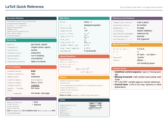Click the \int_a^b command

point(64,40)
